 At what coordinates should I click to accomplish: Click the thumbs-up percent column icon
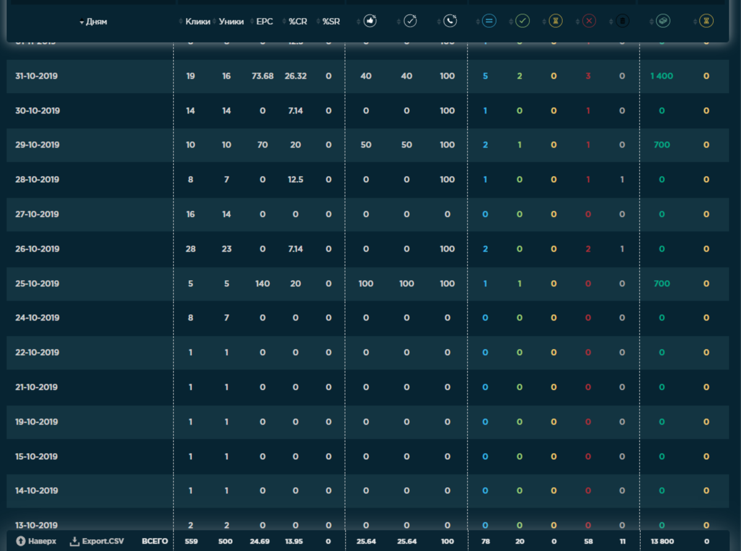(370, 21)
